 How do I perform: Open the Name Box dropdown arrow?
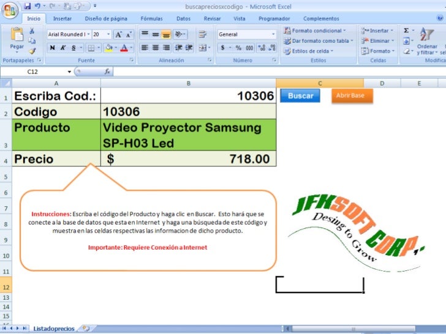point(69,72)
